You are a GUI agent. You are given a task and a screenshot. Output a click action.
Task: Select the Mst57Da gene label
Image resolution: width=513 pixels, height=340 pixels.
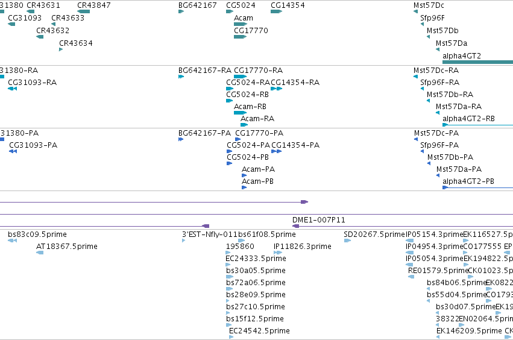(x=452, y=43)
